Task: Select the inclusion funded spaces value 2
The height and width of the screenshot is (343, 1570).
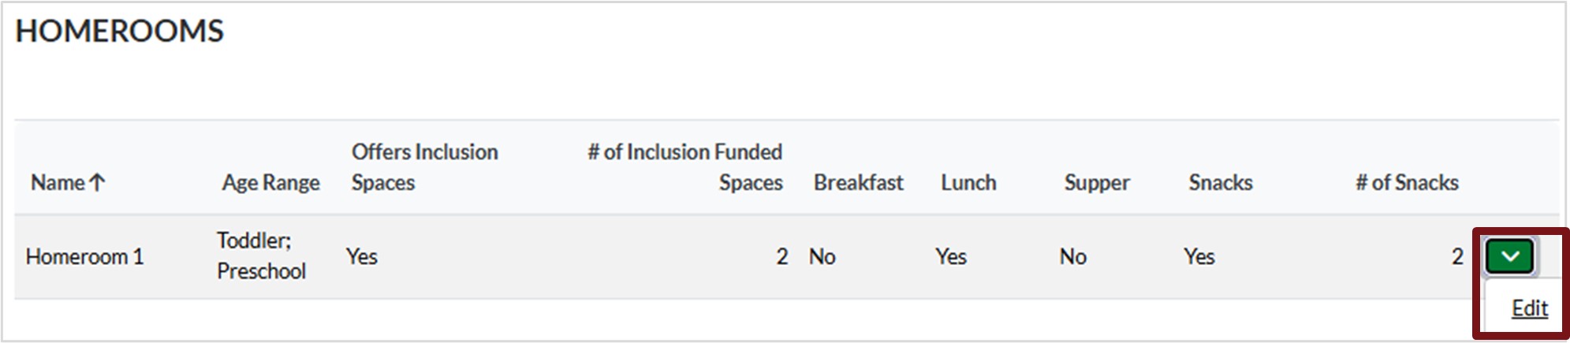Action: coord(781,257)
